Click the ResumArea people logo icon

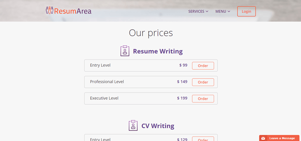coord(50,10)
